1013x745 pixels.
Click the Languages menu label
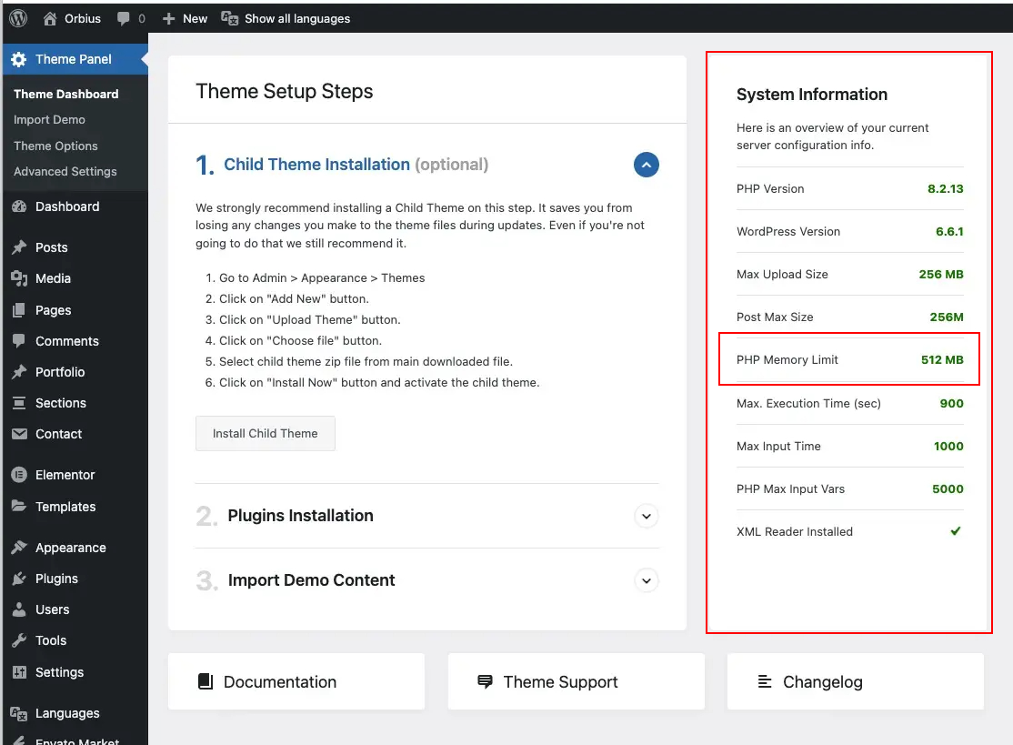pyautogui.click(x=67, y=713)
